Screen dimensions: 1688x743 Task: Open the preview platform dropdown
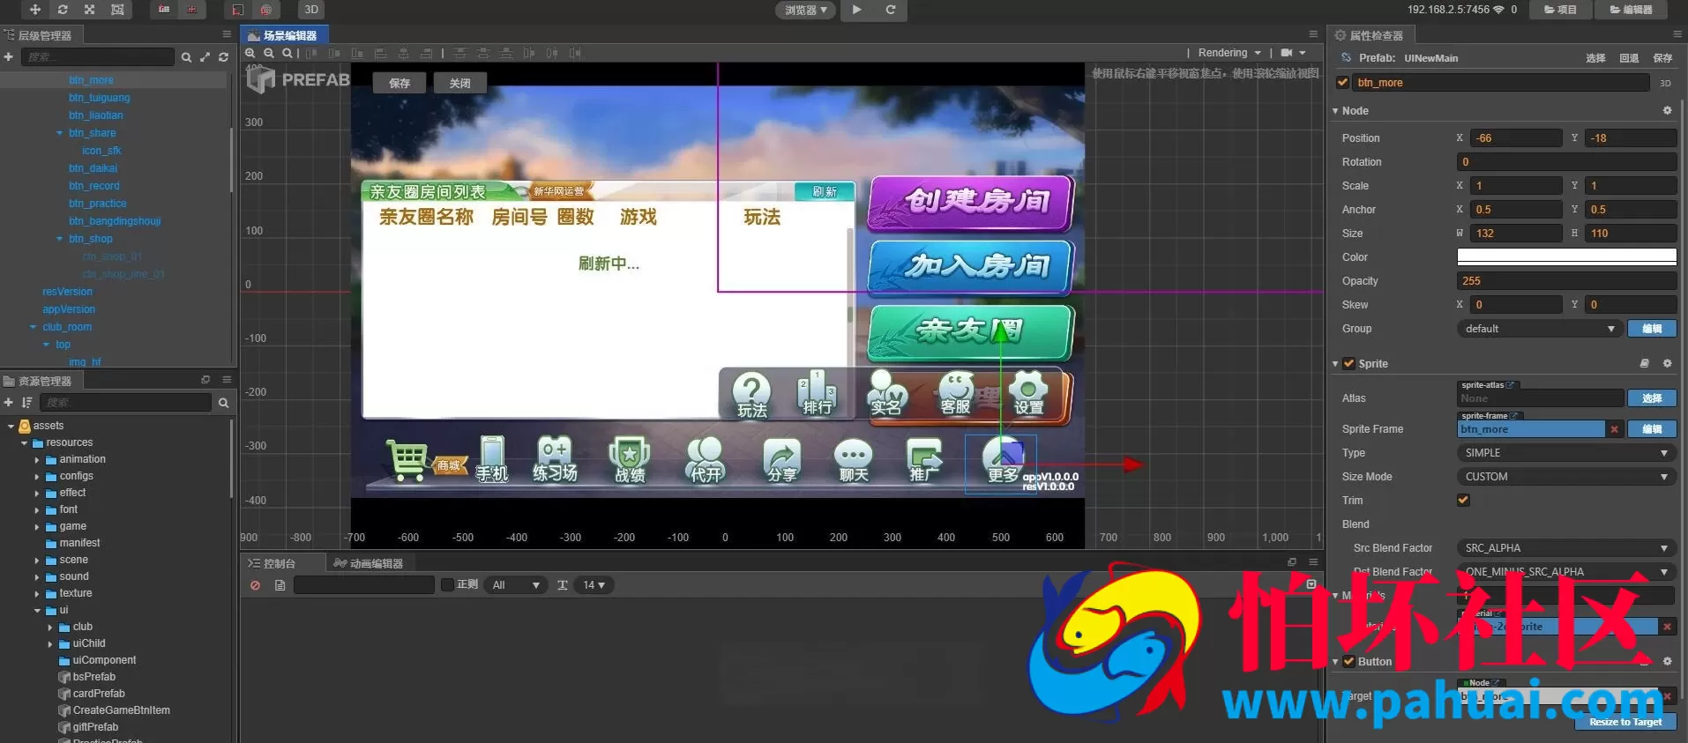tap(806, 10)
